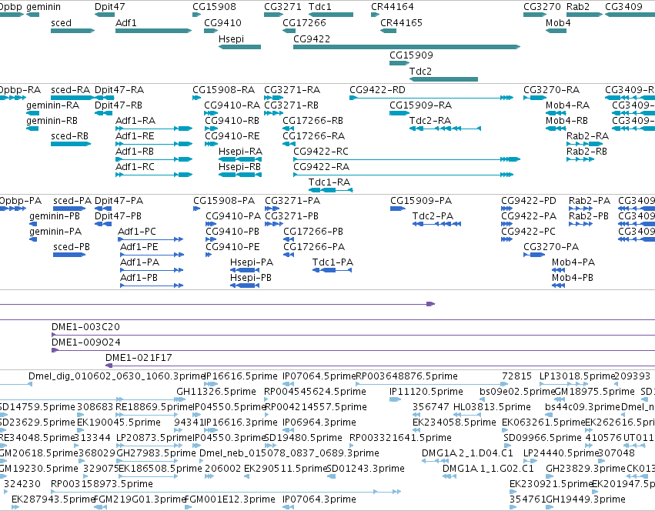Click protein Hsepi-PB
Screen dimensions: 655x511
[244, 286]
